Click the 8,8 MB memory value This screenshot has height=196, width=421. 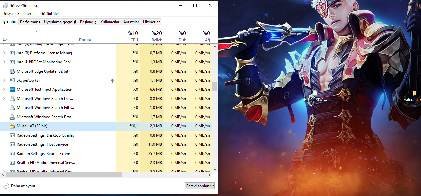(x=156, y=99)
